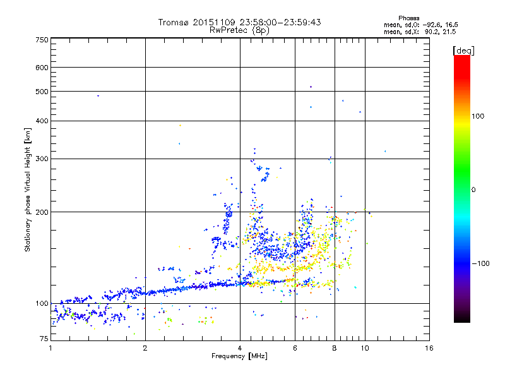
Task: Click y-axis tick label '200'
Action: click(x=42, y=212)
